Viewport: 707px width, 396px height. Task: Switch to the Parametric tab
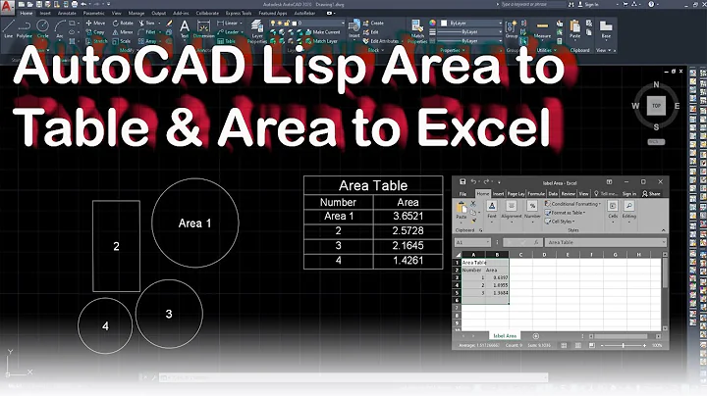point(94,14)
